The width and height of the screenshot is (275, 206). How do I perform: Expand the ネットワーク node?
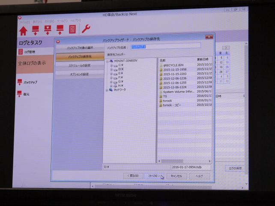[x=107, y=90]
